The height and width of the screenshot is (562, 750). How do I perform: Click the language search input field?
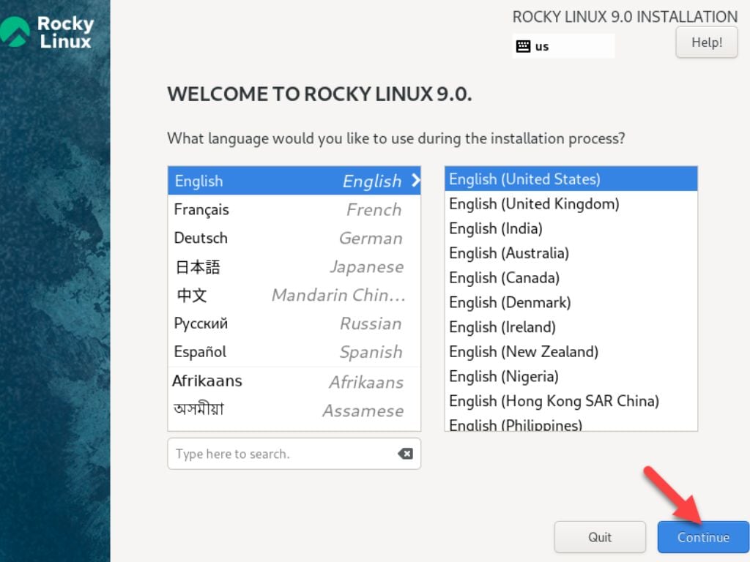click(282, 454)
